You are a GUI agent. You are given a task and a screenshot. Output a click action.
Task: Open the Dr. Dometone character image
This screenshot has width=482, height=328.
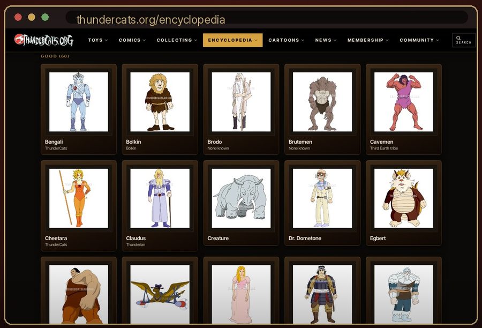pos(322,198)
